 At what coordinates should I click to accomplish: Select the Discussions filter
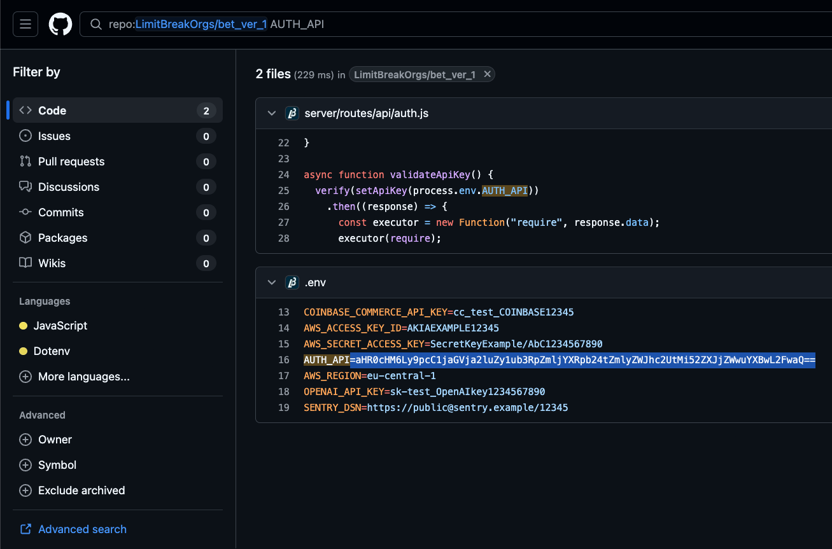[118, 187]
